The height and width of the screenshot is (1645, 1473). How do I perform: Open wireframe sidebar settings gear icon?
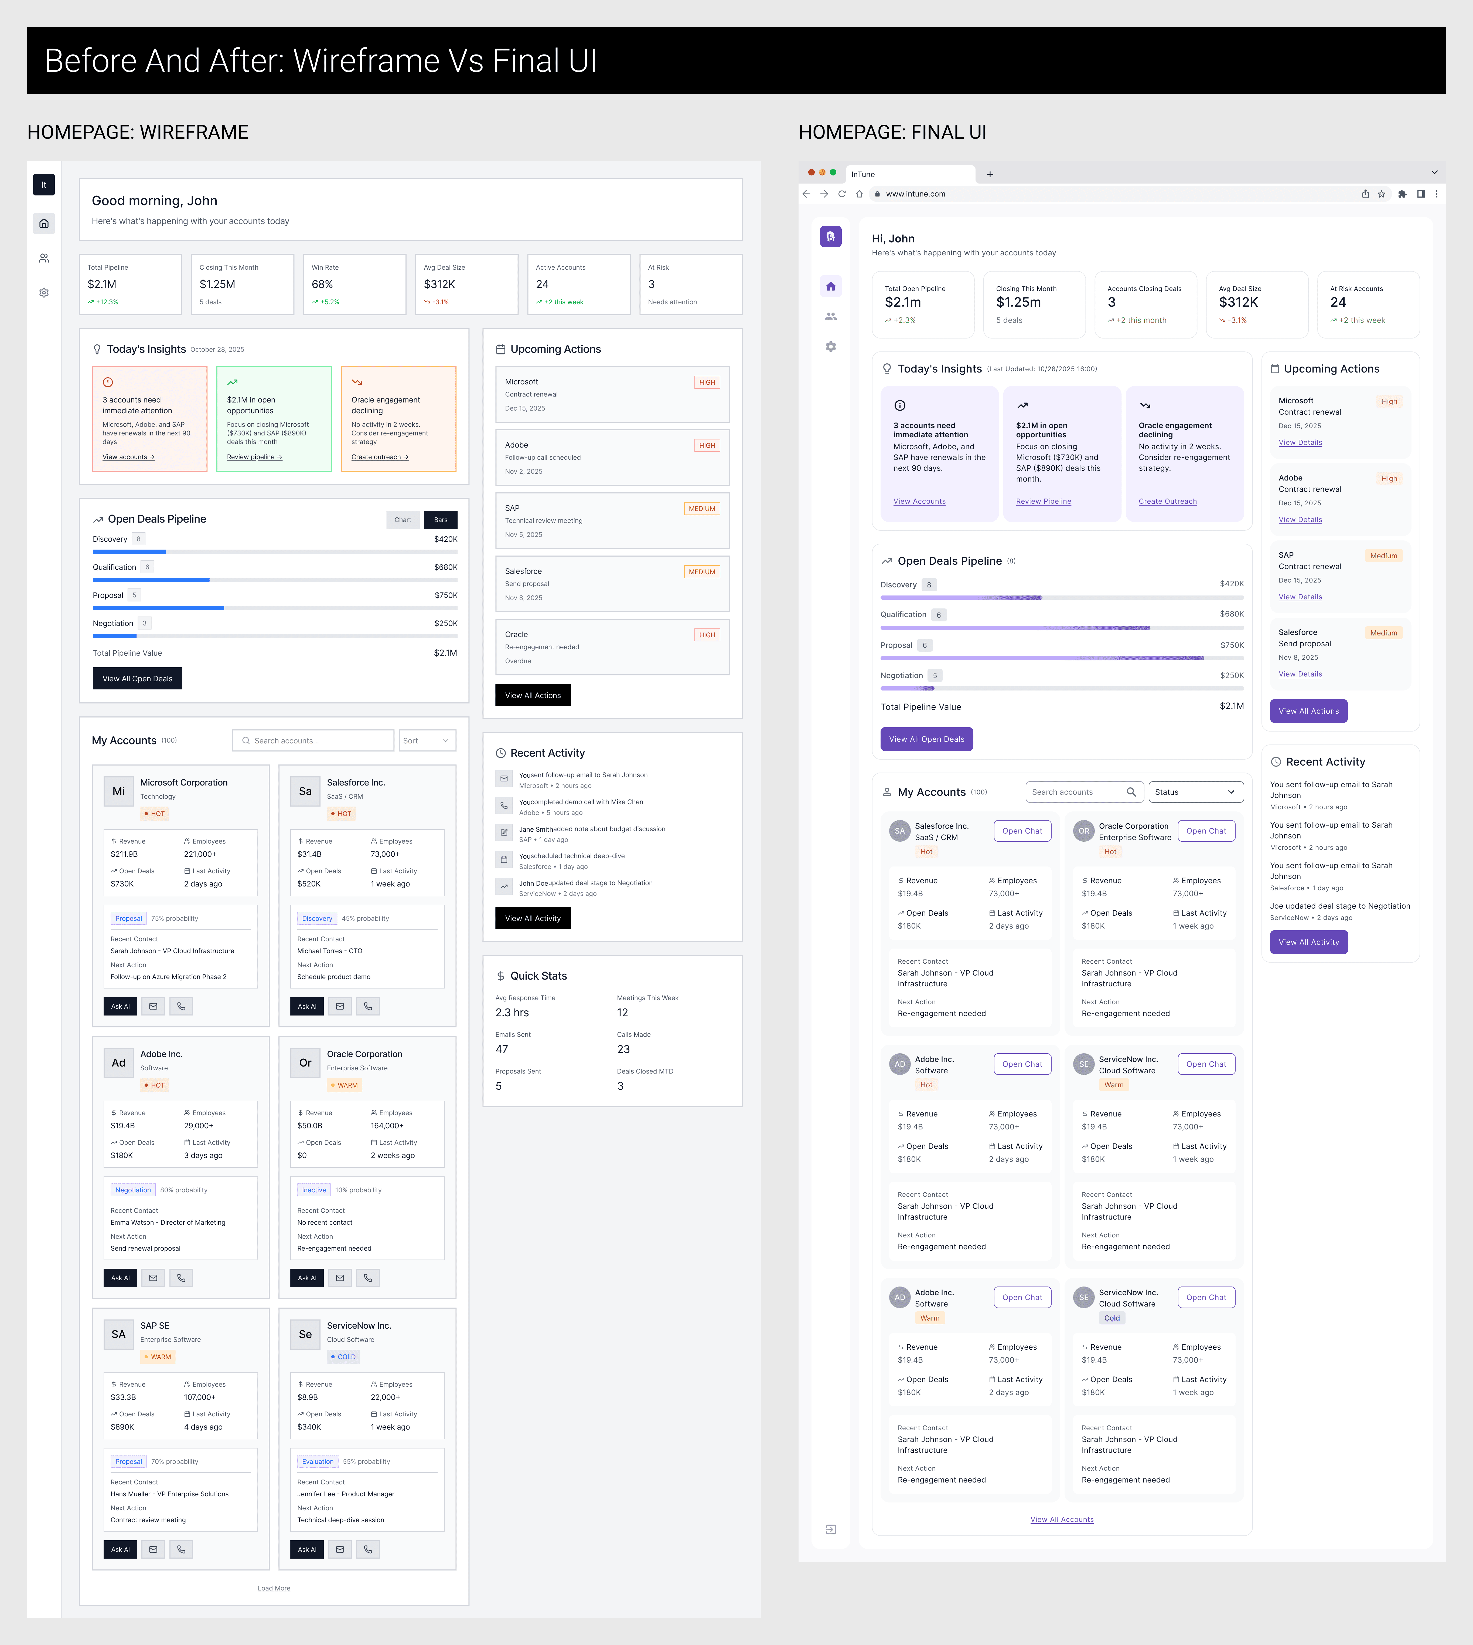[x=44, y=292]
